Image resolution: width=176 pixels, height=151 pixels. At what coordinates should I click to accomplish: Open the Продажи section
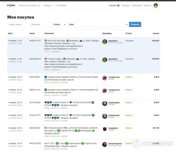click(125, 5)
